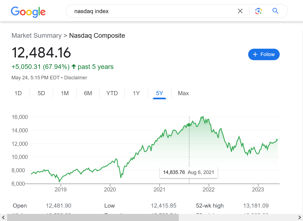Show the Max chart range
Screen dimensions: 303x221
click(183, 93)
